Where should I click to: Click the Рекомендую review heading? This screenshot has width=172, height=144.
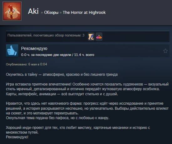coord(34,48)
